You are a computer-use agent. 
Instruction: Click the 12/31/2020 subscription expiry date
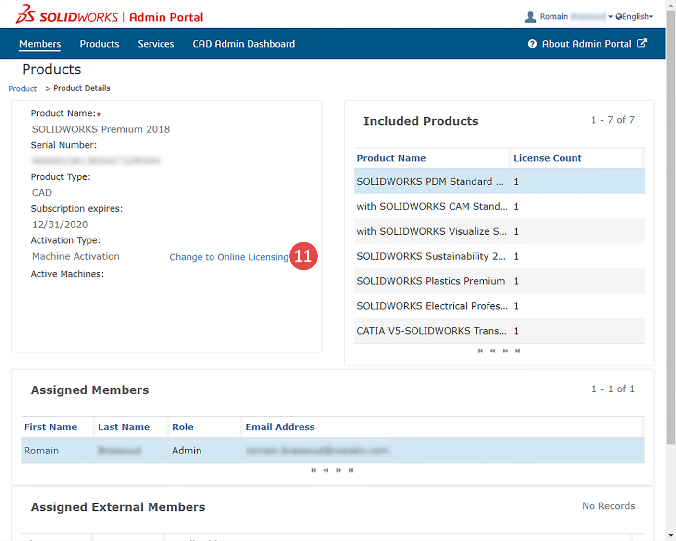[60, 225]
